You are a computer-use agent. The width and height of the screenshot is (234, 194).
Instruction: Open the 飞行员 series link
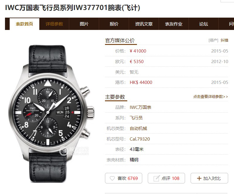point(136,118)
